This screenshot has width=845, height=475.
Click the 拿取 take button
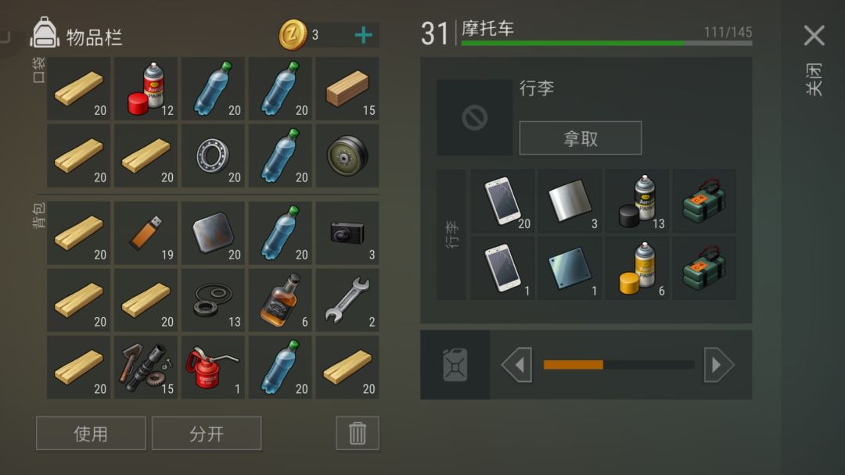point(581,138)
